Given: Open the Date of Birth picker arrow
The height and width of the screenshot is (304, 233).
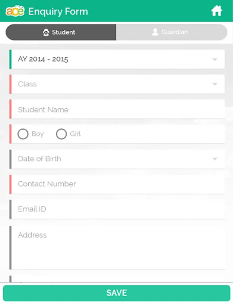Looking at the screenshot, I should [x=214, y=159].
